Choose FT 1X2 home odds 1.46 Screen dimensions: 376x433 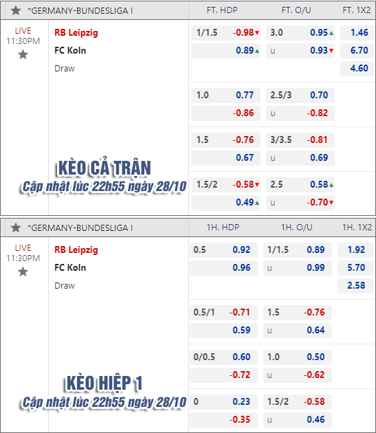(x=357, y=33)
